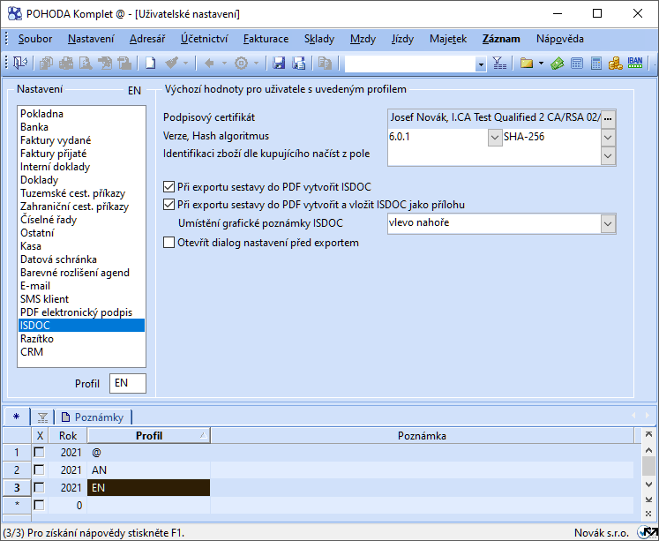
Task: Open the arrow beside the gear icon
Action: tap(256, 63)
